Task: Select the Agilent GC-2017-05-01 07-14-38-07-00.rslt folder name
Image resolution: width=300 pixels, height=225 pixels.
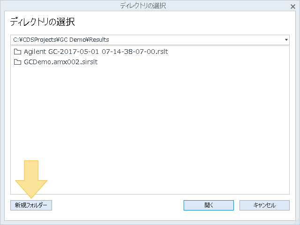Action: tap(96, 52)
